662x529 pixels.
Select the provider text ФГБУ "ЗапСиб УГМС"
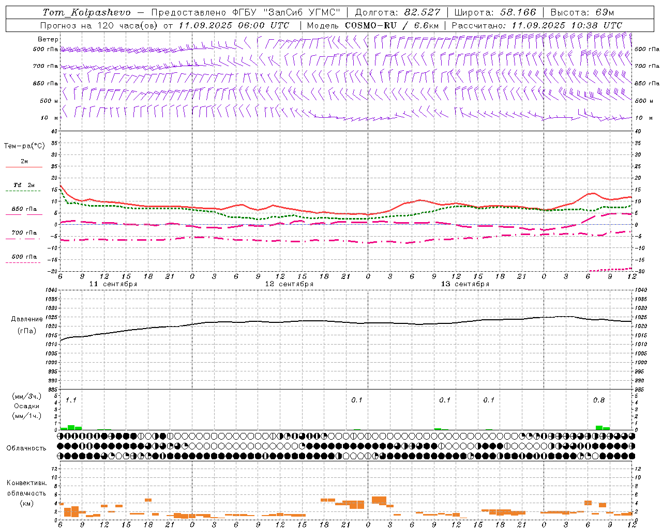click(285, 12)
